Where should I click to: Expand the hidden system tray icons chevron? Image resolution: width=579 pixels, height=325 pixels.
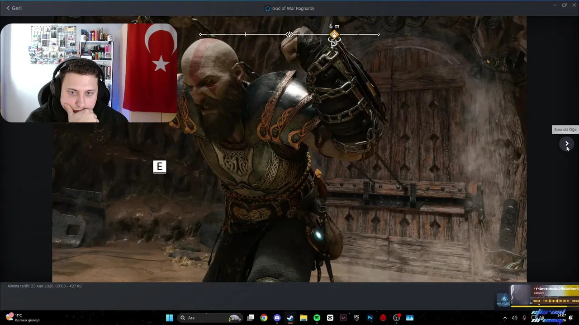pyautogui.click(x=505, y=318)
